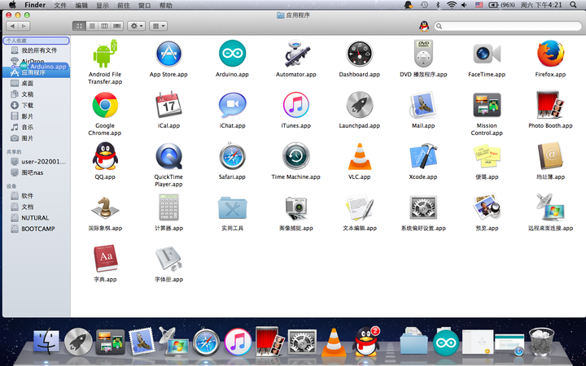Select Photo Booth.app in the grid

tap(550, 105)
